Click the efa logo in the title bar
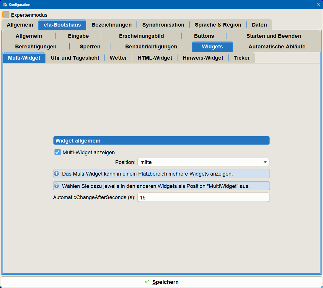 pos(5,4)
